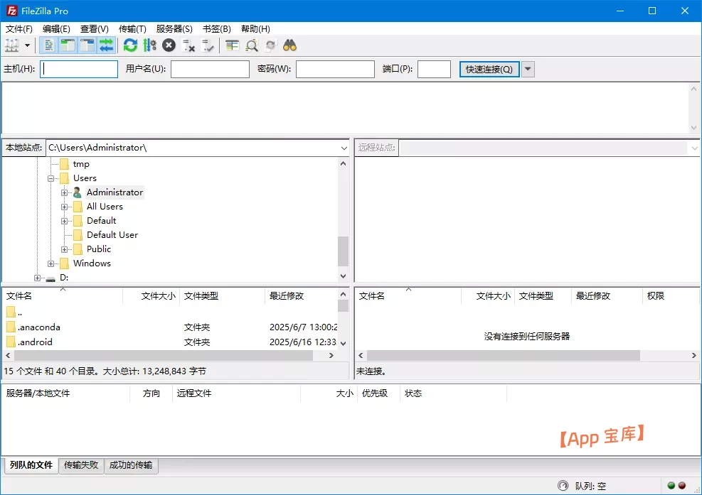Image resolution: width=702 pixels, height=495 pixels.
Task: Click the cancel current operation icon
Action: 169,45
